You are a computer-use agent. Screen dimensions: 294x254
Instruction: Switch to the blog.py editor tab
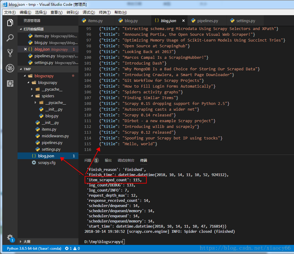point(133,21)
